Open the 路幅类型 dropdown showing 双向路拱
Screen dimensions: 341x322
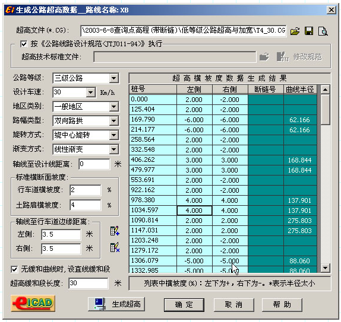pyautogui.click(x=113, y=121)
